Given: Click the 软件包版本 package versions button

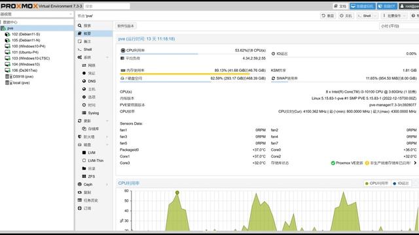Looking at the screenshot, I should point(126,26).
